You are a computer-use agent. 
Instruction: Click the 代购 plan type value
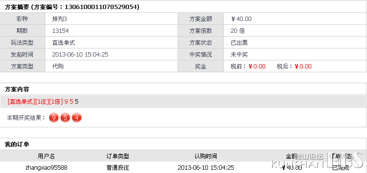click(58, 67)
